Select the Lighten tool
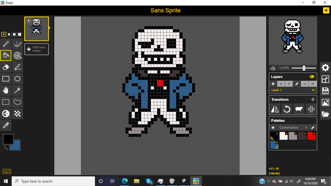The height and width of the screenshot is (186, 331). click(6, 114)
